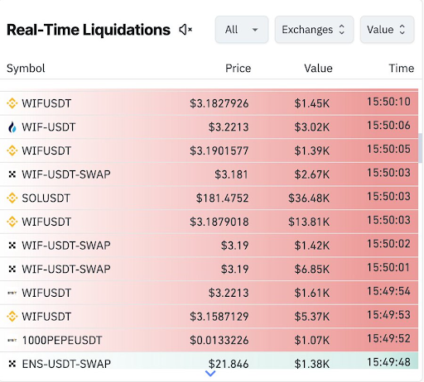Click the Bybit icon beside 1000PEPEUSDT

[x=12, y=340]
